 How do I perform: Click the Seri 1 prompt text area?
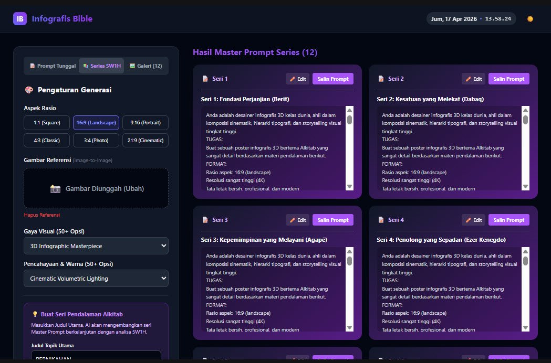coord(273,148)
